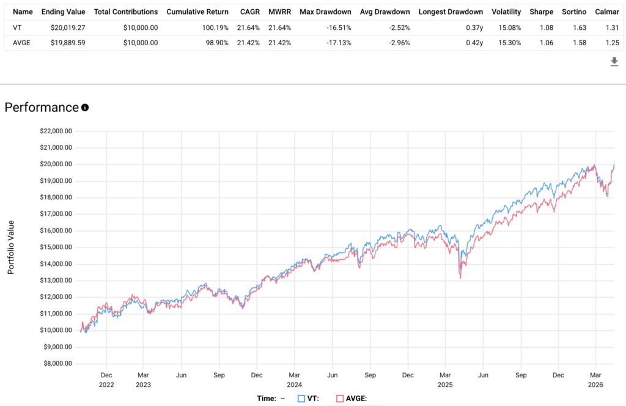Click the -2.96% average drawdown cell
The width and height of the screenshot is (626, 406).
coord(400,43)
